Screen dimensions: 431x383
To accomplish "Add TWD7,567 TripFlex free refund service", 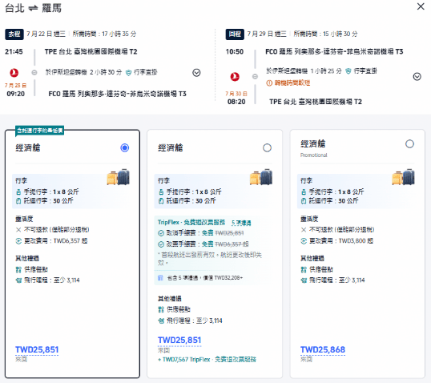I will 207,359.
